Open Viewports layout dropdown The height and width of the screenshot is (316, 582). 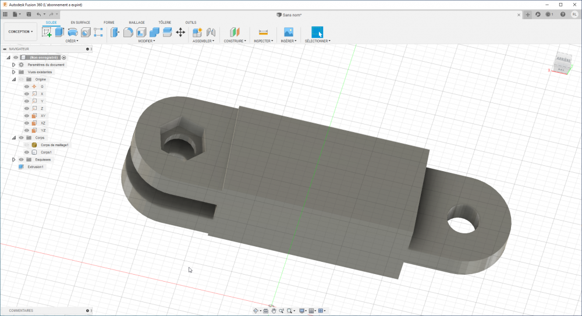point(322,311)
